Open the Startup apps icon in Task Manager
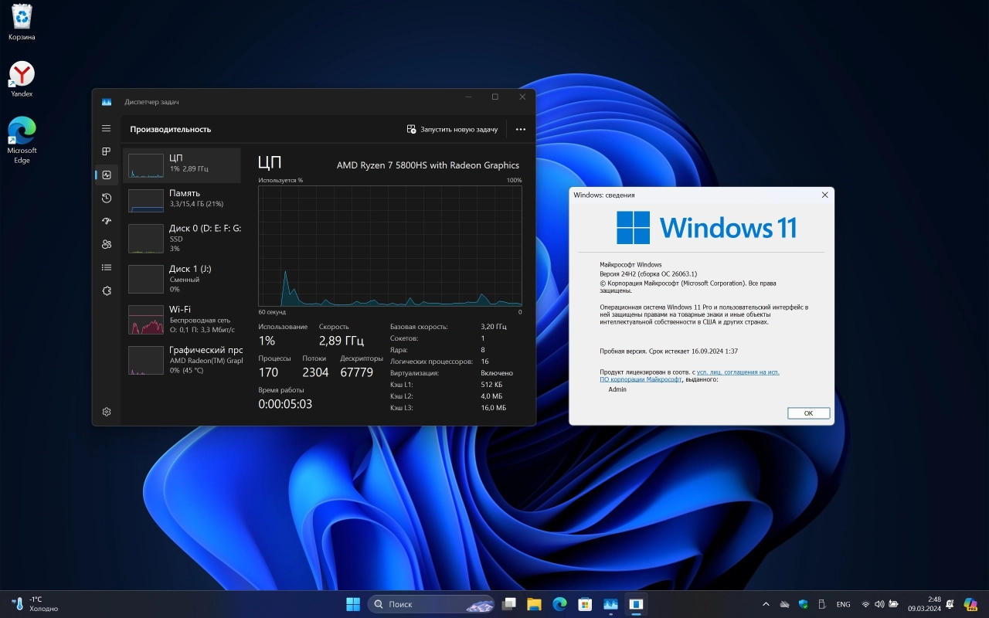This screenshot has width=989, height=618. point(107,221)
